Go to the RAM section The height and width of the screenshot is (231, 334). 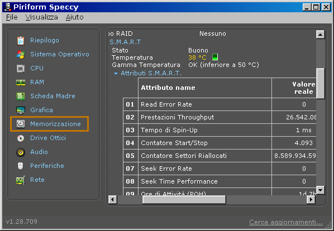click(x=37, y=82)
